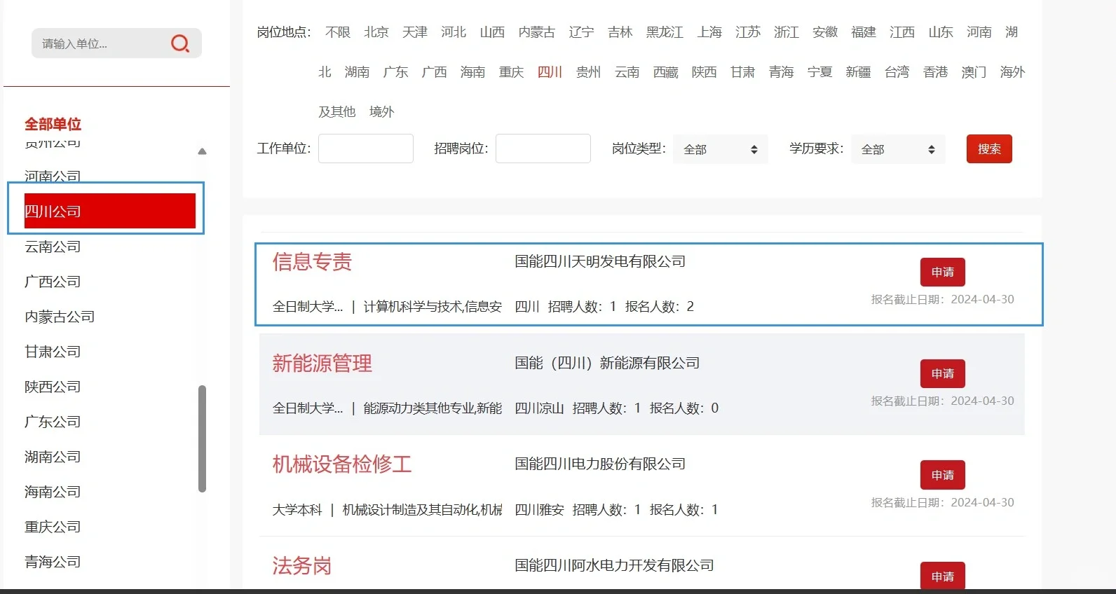1116x594 pixels.
Task: Choose 天津 location filter
Action: [x=415, y=32]
